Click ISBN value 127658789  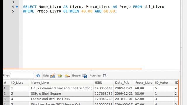[x=104, y=94]
